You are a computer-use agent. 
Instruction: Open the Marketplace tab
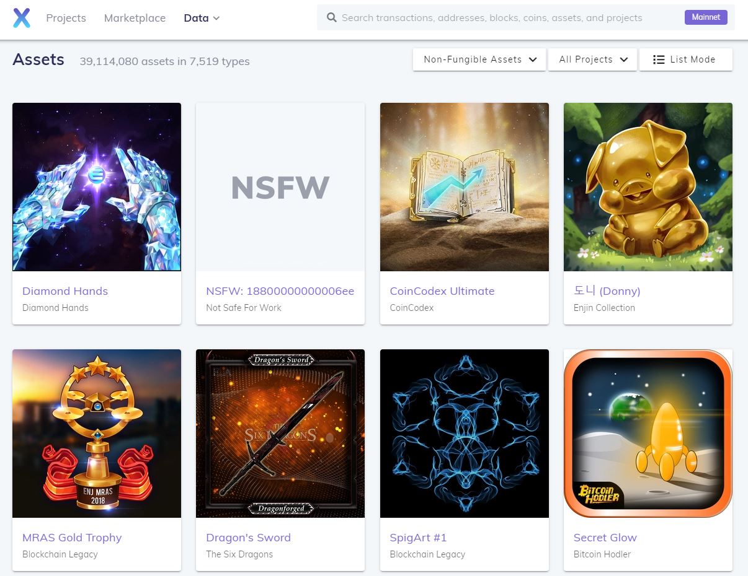pyautogui.click(x=135, y=18)
